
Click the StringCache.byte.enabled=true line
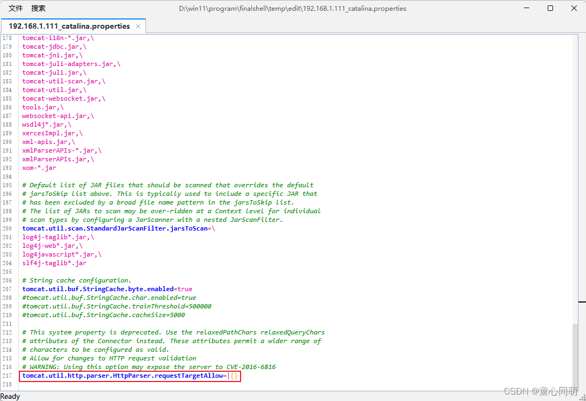tap(106, 288)
